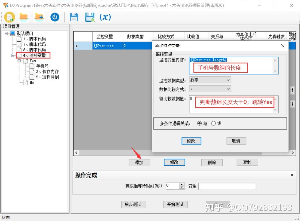
Task: Select the row header in the variable table
Action: [76, 46]
